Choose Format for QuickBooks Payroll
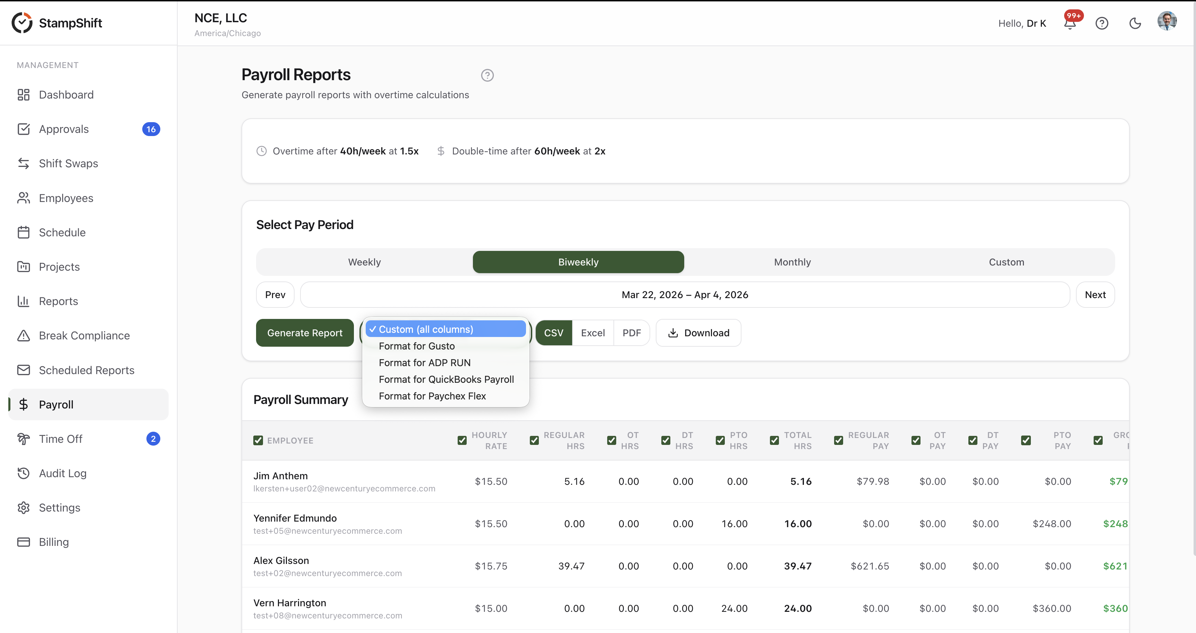This screenshot has width=1196, height=633. (446, 379)
